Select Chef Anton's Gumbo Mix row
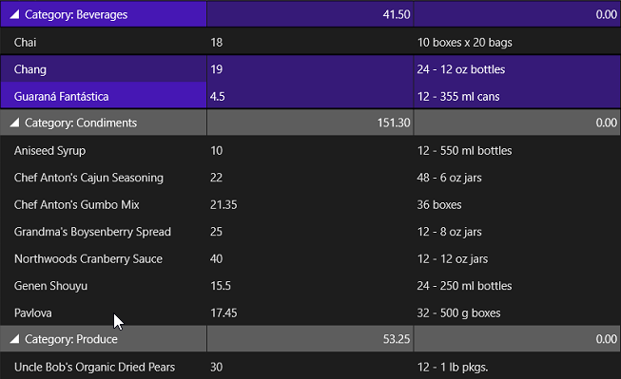Screen dimensions: 621x379 310,204
